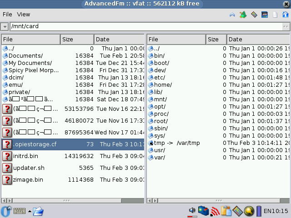Go to the home directory with house icon

286,14
